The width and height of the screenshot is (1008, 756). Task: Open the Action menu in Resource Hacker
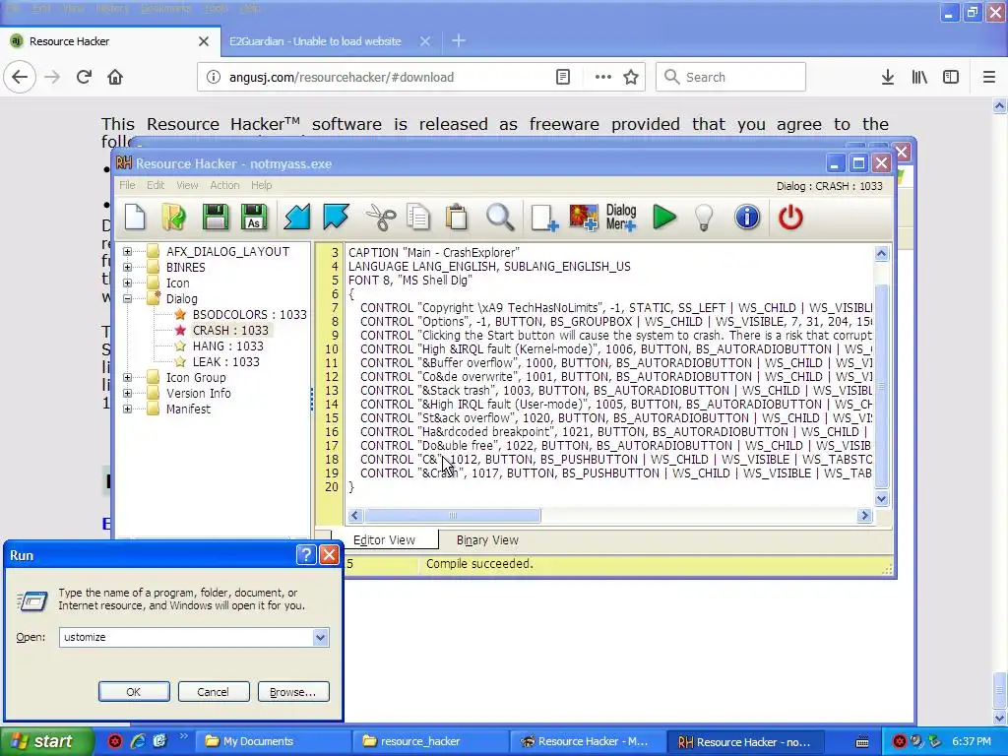(224, 185)
